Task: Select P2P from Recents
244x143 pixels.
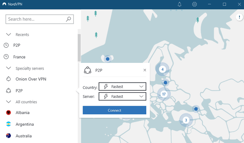Action: [x=17, y=45]
